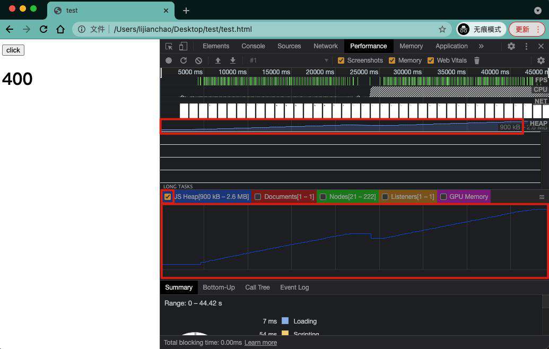
Task: Select the inspect element picker icon
Action: 169,46
